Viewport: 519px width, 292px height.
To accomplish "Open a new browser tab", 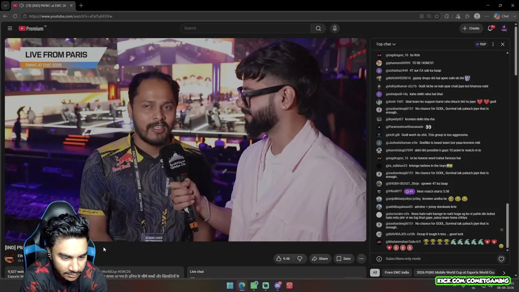I will [81, 5].
